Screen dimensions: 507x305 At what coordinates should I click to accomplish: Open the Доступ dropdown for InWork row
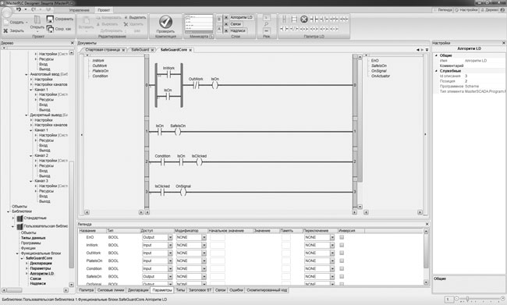170,245
